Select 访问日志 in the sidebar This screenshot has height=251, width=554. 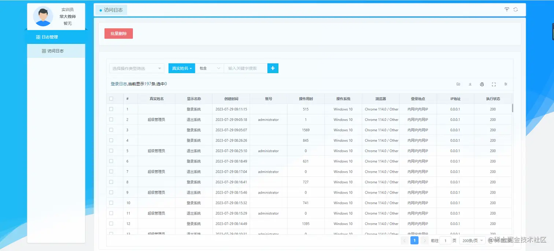pyautogui.click(x=56, y=51)
